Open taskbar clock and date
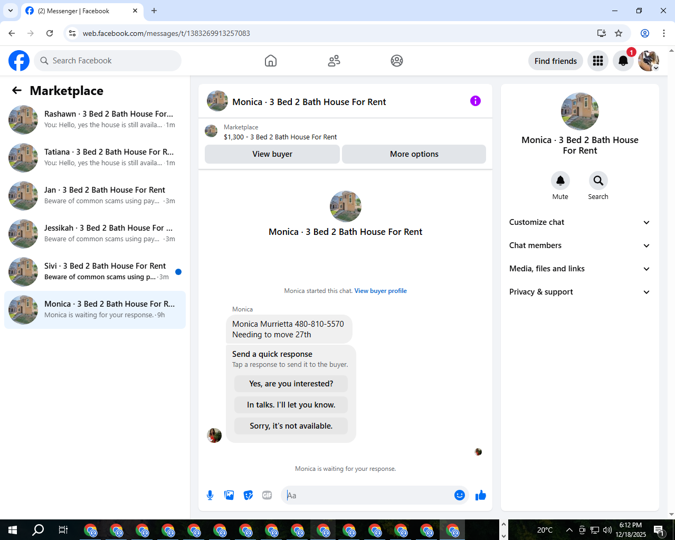Screen dimensions: 675x540 click(631, 530)
